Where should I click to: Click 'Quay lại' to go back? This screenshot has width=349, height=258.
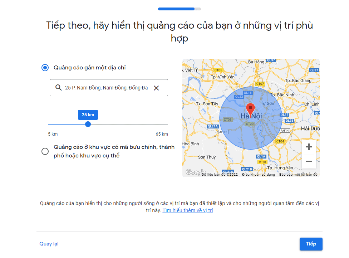[x=49, y=244]
